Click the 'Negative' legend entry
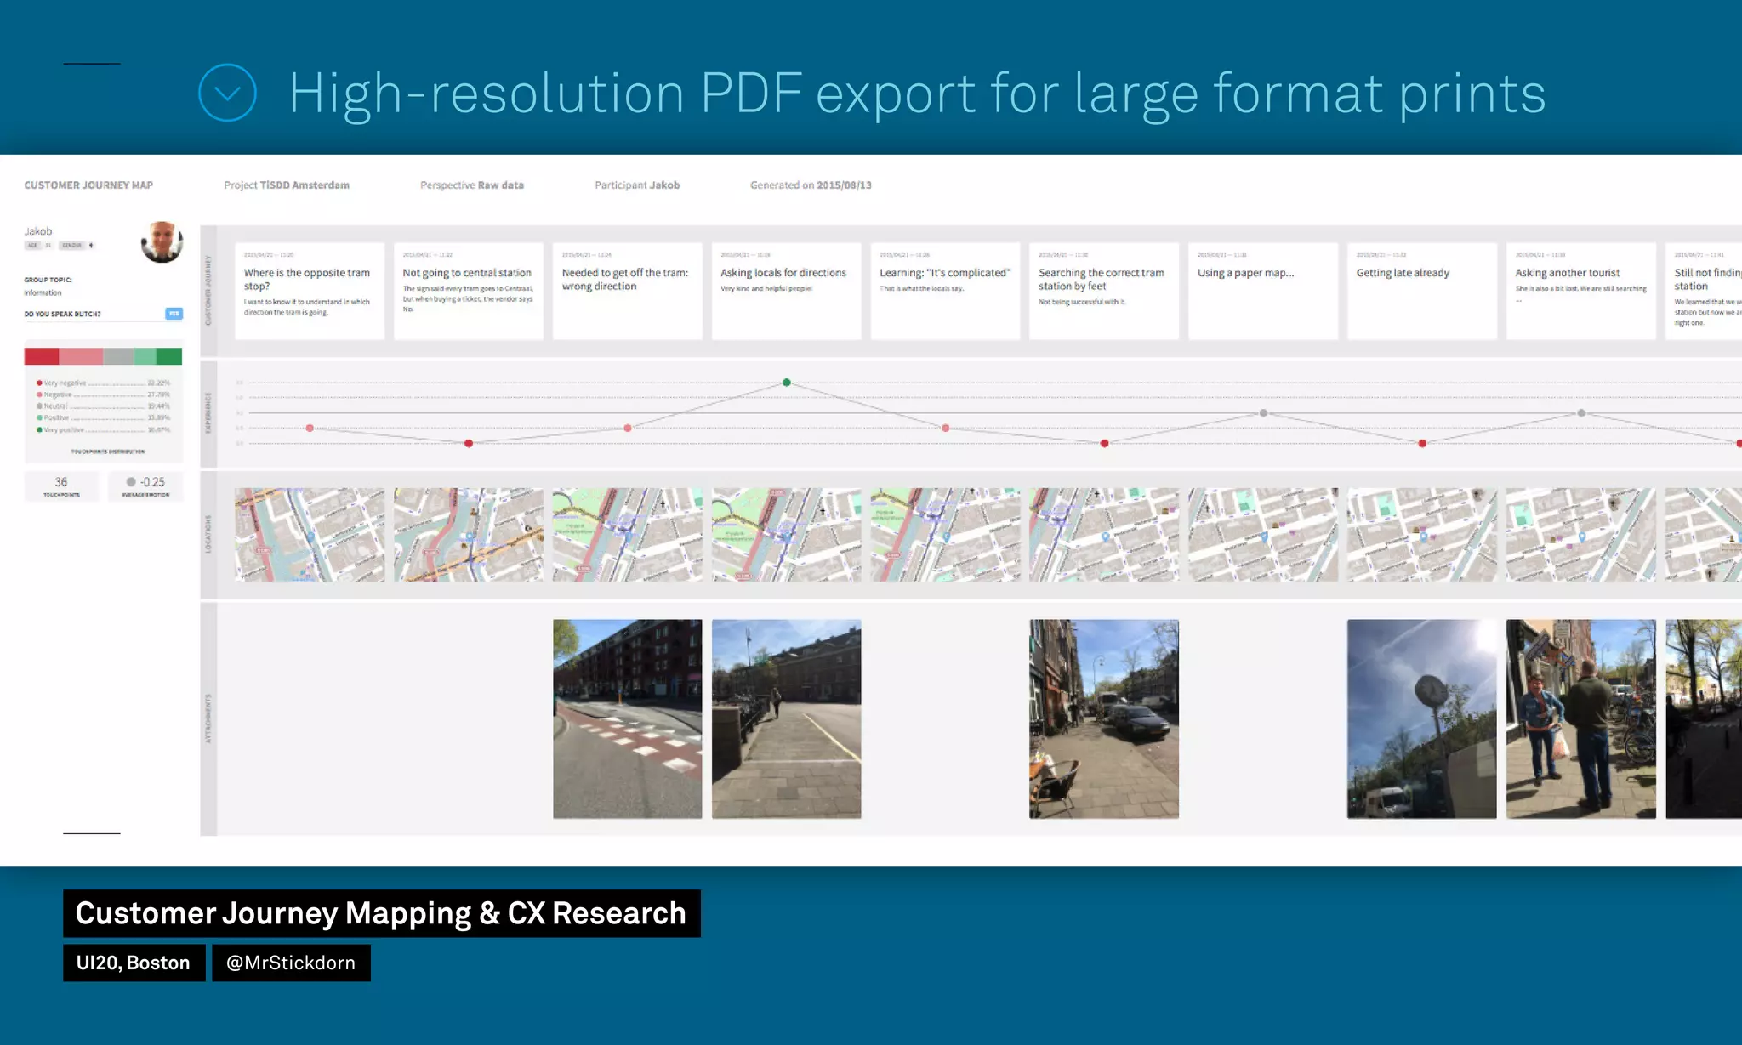This screenshot has height=1045, width=1742. pyautogui.click(x=103, y=395)
